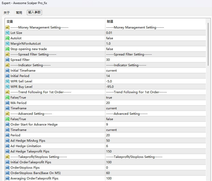Select the Initial OrderTakeprofit Pips value 100
Viewport: 212px width, 181px height.
109,162
